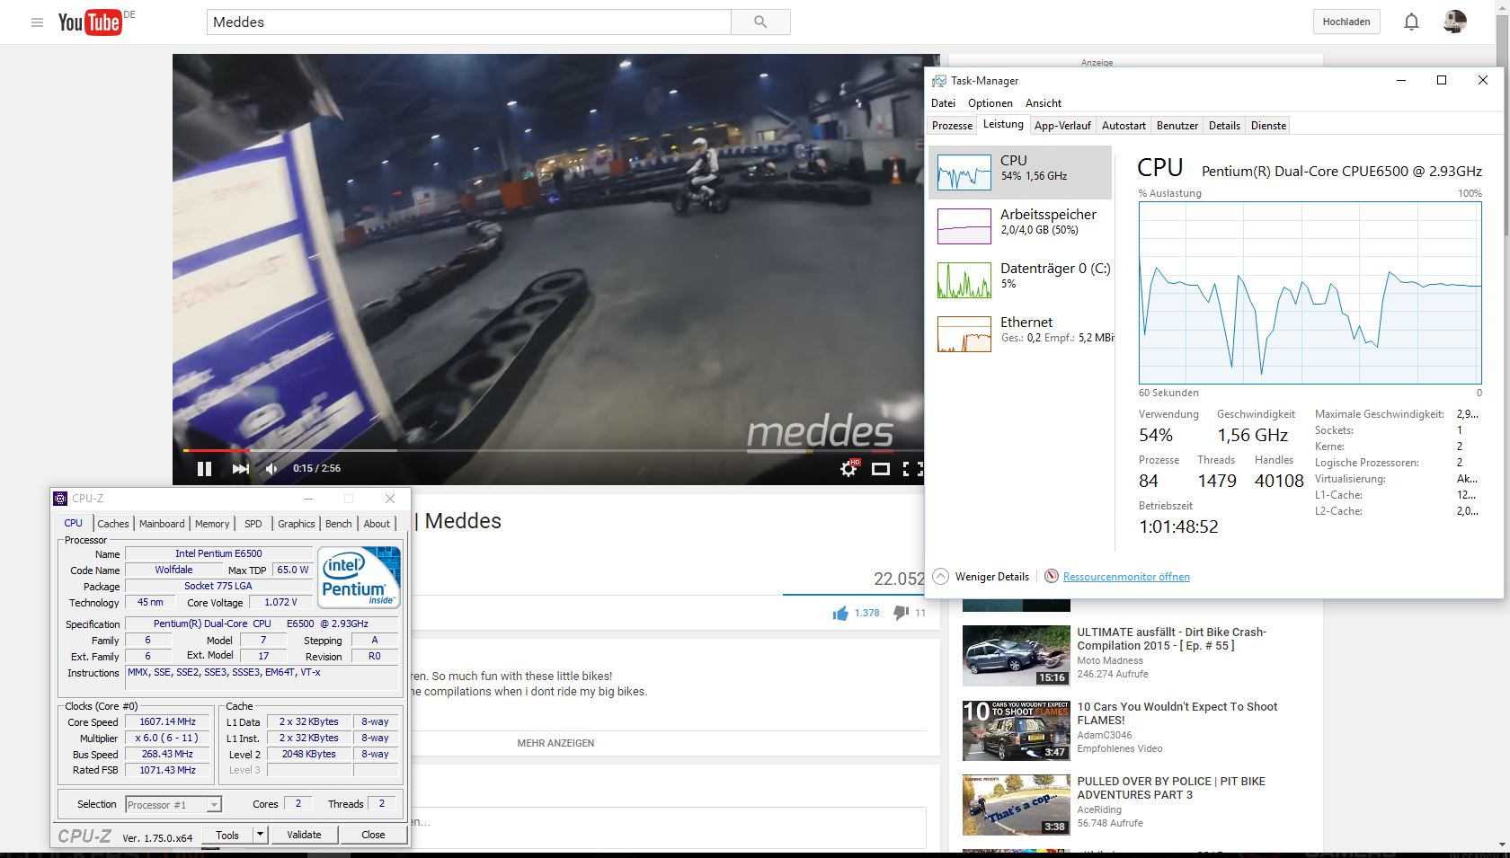Screen dimensions: 1510x858
Task: Open the AceRiding channel link
Action: pyautogui.click(x=1099, y=809)
